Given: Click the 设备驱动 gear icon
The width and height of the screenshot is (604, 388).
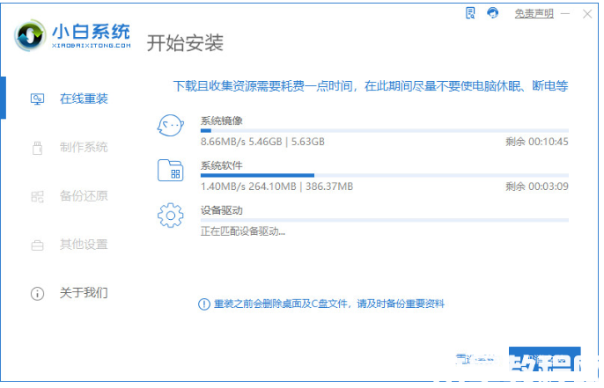Looking at the screenshot, I should [170, 216].
